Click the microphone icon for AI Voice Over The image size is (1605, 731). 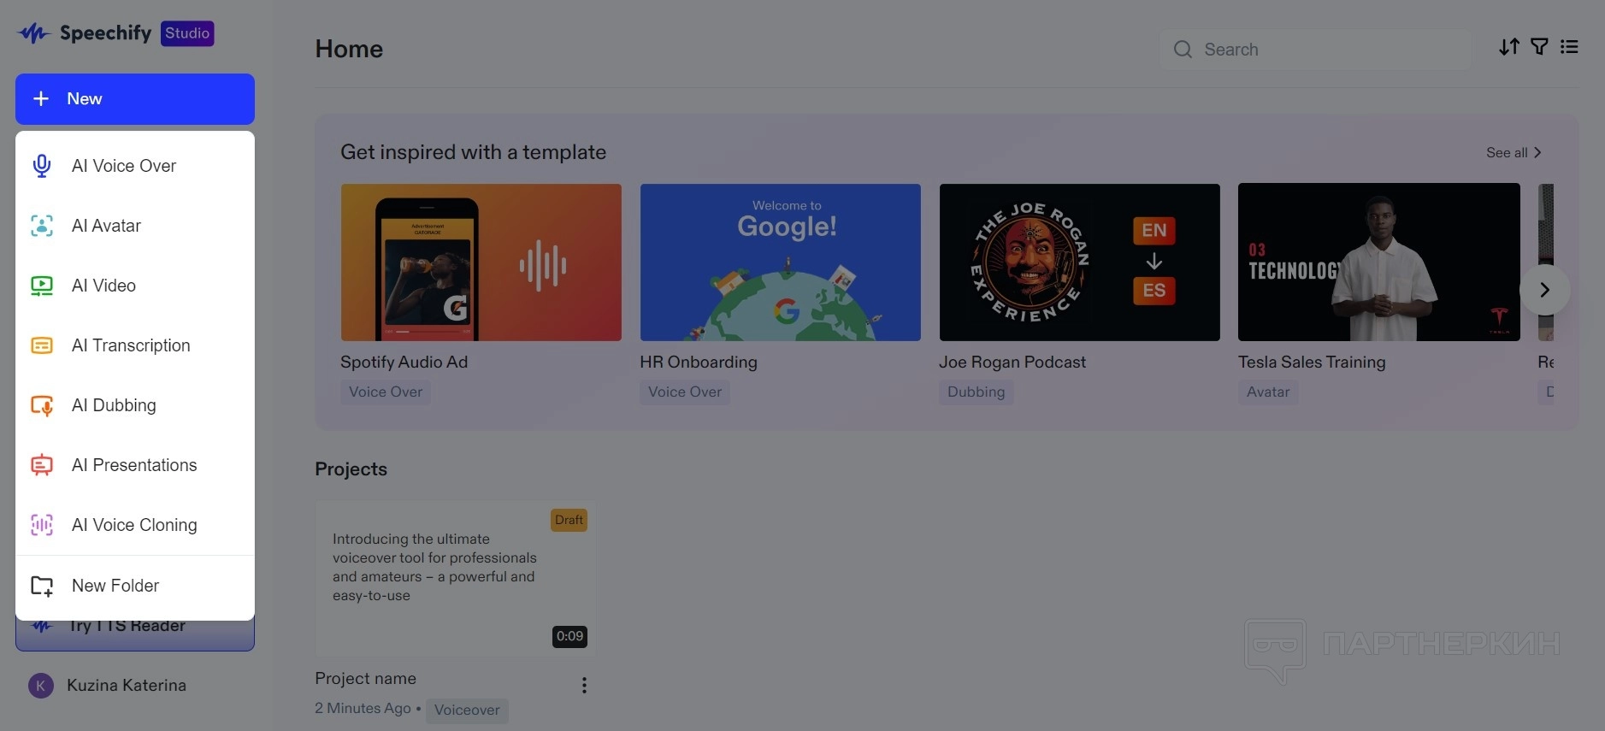42,166
